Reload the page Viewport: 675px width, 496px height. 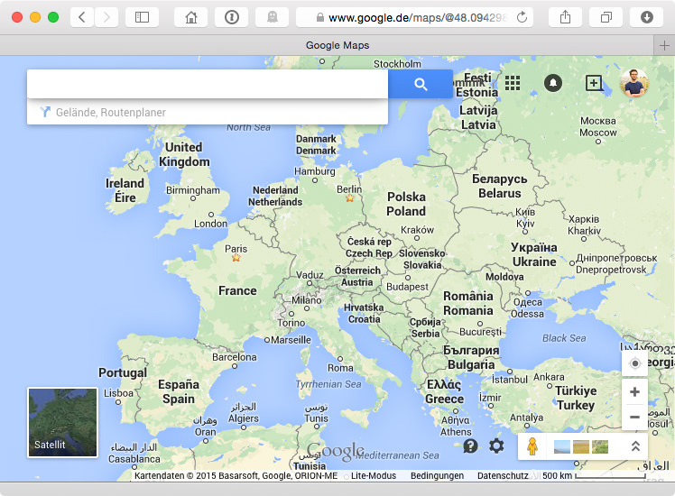pyautogui.click(x=522, y=17)
